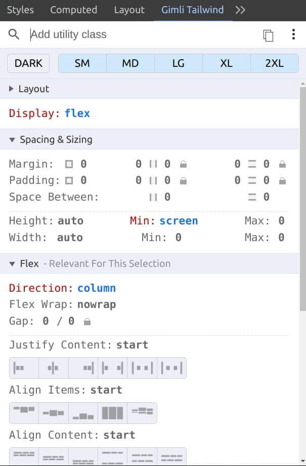306x466 pixels.
Task: Select justify content space-between icon
Action: [x=112, y=368]
